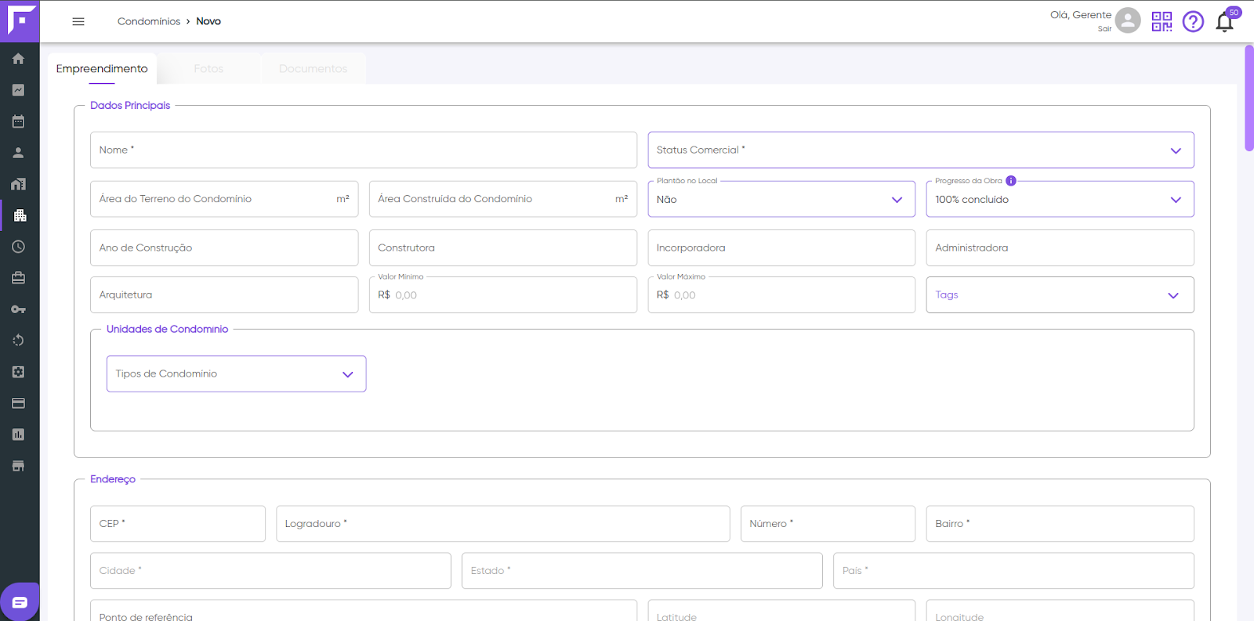
Task: Open the Tags dropdown
Action: point(1060,294)
